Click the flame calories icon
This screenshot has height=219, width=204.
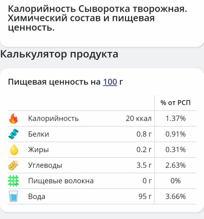(14, 119)
